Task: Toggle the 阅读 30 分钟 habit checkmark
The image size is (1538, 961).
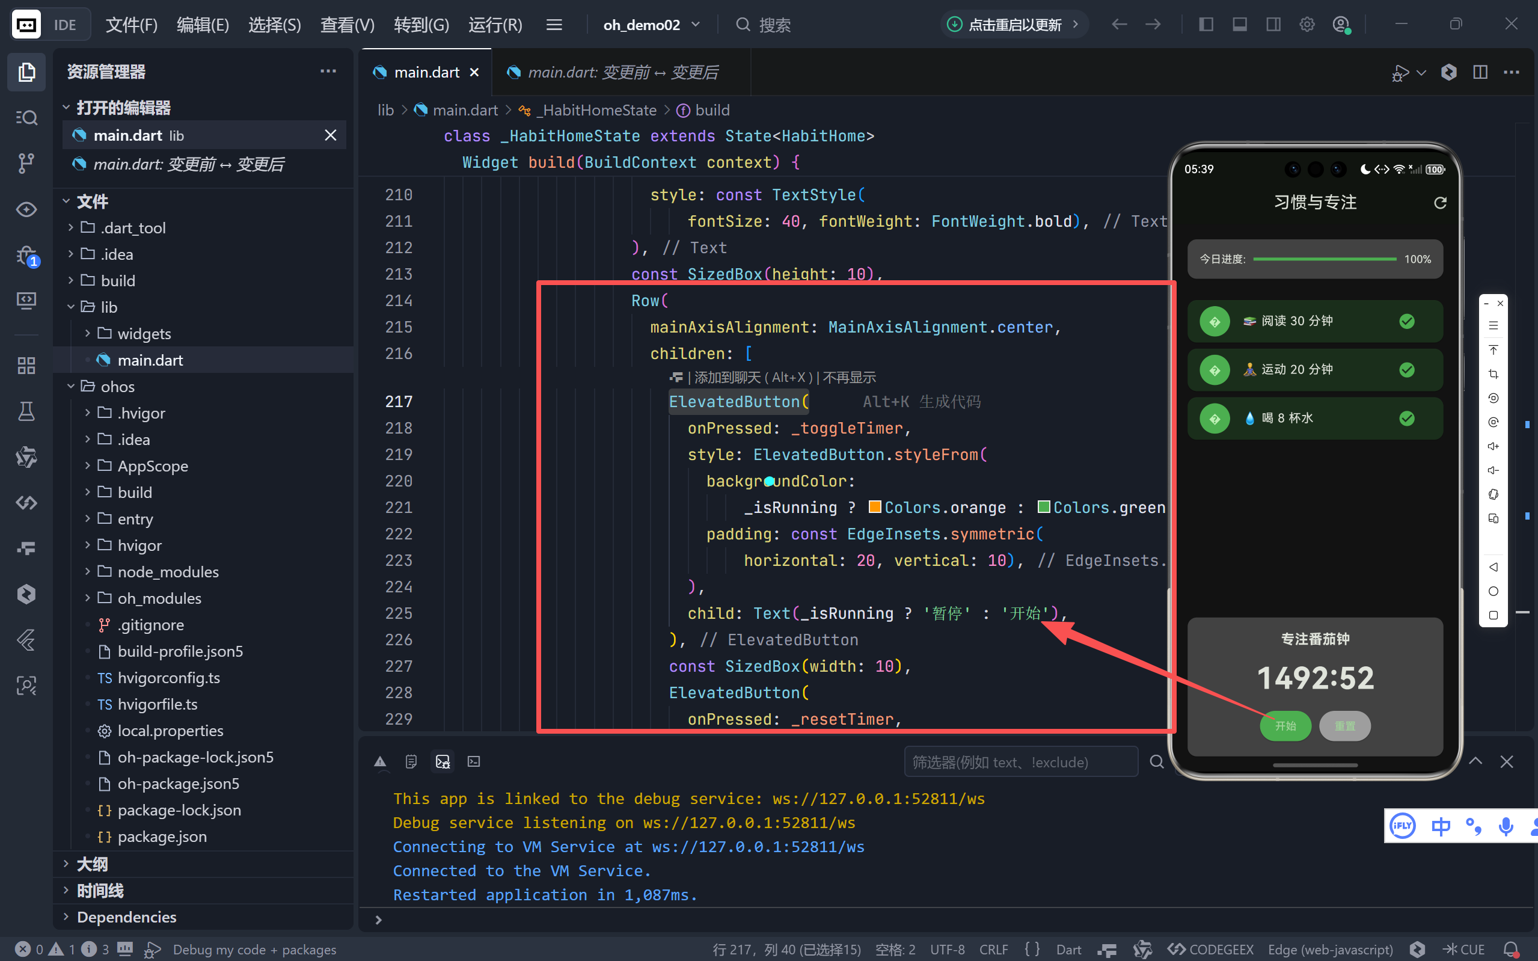Action: 1406,321
